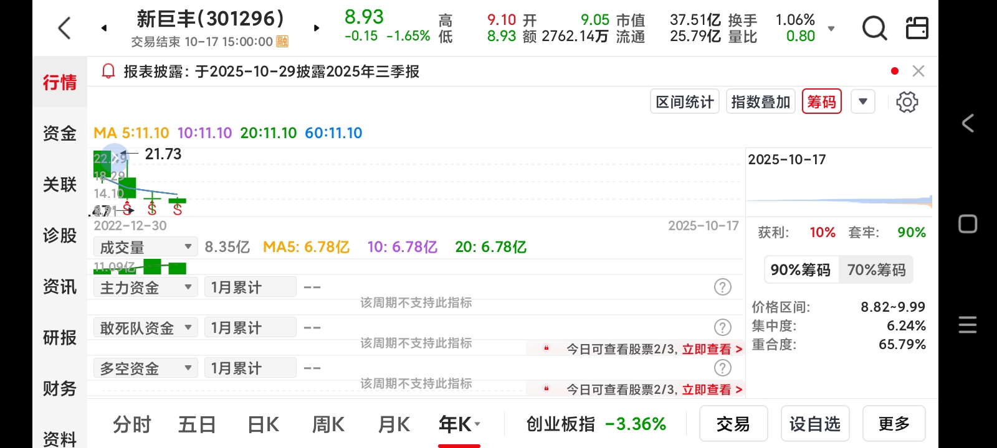Open the settings gear above the chart

pos(907,102)
